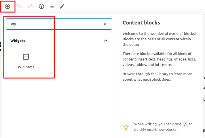Open the block navigation list
Screen dimensions: 205x138
pos(52,6)
